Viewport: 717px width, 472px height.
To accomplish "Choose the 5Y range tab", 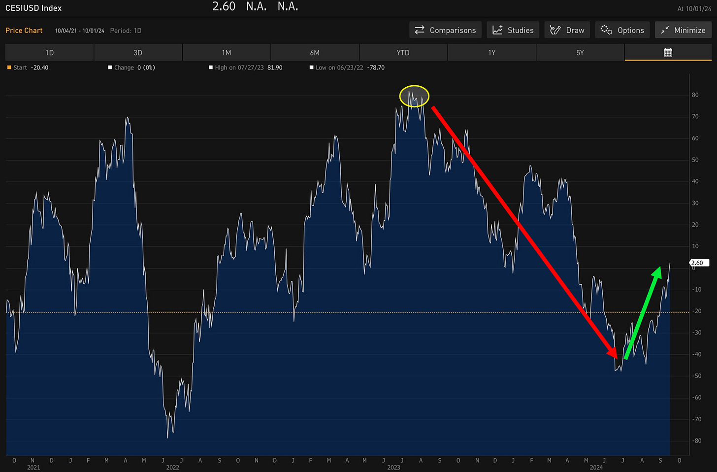I will (580, 53).
